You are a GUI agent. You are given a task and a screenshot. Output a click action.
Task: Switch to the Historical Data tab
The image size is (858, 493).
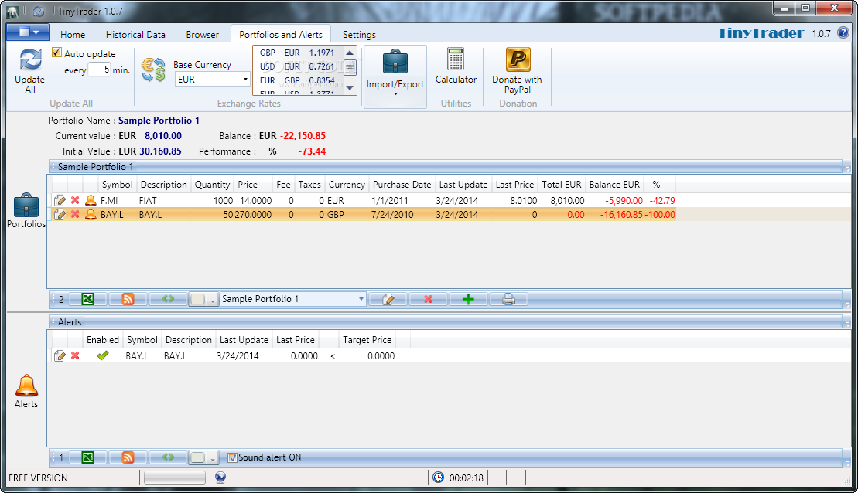coord(135,35)
